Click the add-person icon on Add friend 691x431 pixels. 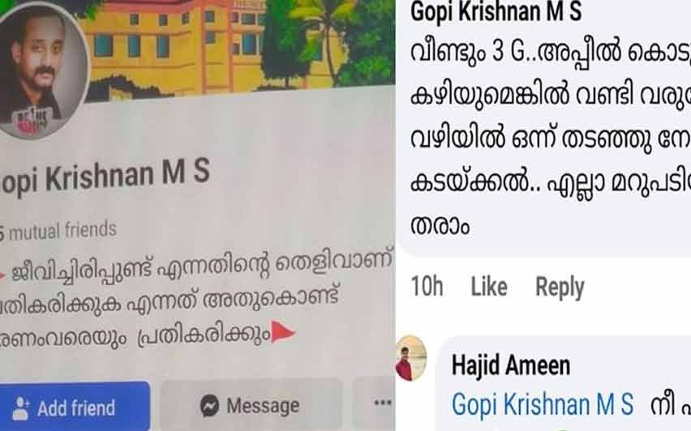click(20, 408)
